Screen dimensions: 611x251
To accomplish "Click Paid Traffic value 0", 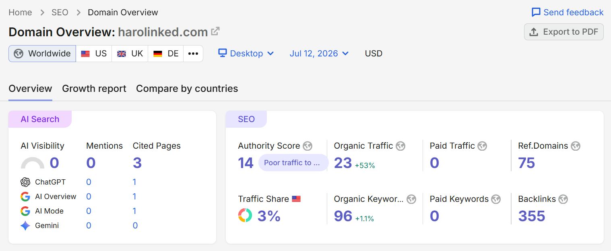I will pyautogui.click(x=434, y=163).
